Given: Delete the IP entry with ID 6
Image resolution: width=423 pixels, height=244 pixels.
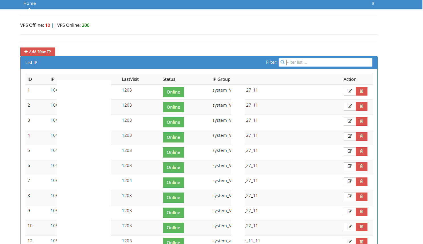Looking at the screenshot, I should tap(361, 167).
